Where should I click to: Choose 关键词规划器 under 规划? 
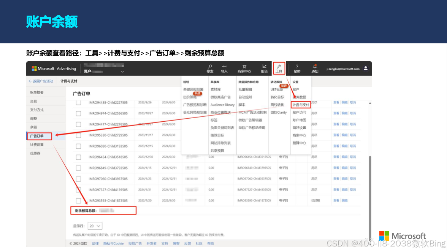[193, 90]
